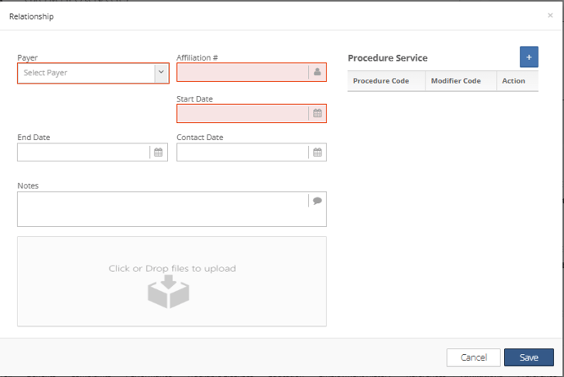
Task: Click the upload box icon
Action: tap(168, 292)
